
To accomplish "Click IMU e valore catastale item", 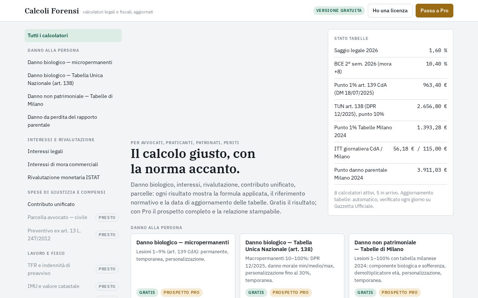I will [73, 286].
